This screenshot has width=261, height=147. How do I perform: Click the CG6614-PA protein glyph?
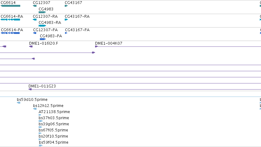pos(10,33)
